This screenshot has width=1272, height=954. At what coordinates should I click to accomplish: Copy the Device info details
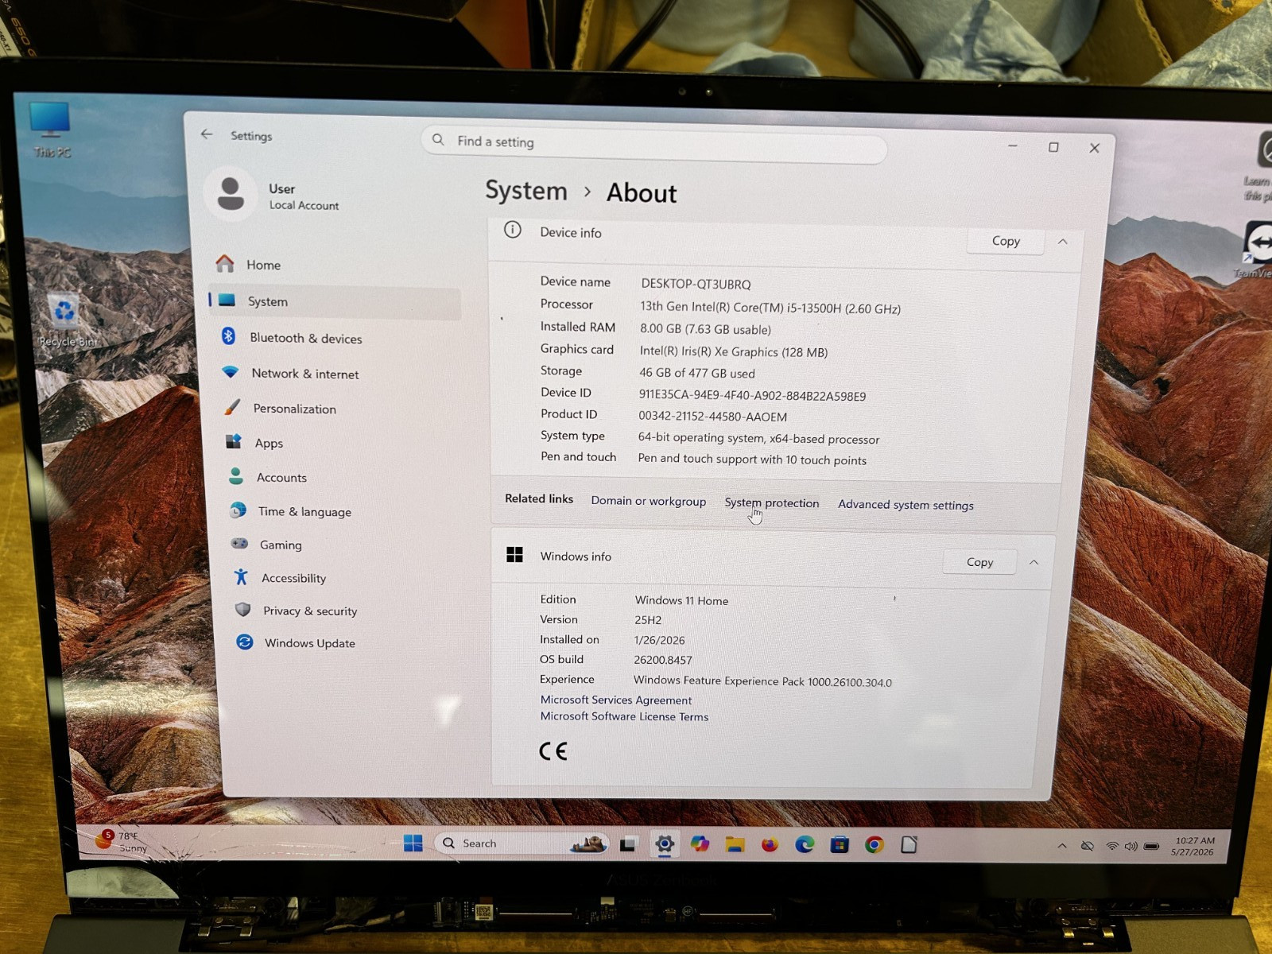click(1006, 241)
